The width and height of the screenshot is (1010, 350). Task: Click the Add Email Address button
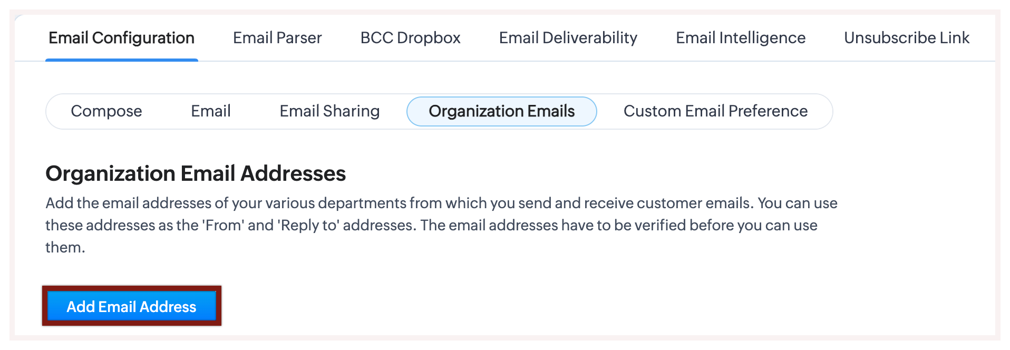pyautogui.click(x=131, y=306)
